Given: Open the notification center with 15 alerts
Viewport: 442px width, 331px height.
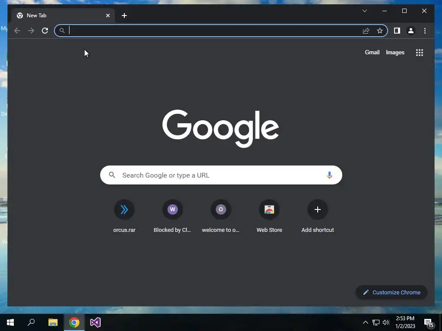Looking at the screenshot, I should point(429,323).
